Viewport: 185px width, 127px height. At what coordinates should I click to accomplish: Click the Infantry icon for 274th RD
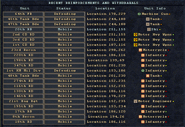click(x=143, y=81)
